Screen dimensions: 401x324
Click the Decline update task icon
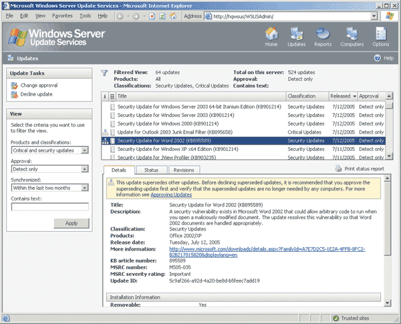14,95
